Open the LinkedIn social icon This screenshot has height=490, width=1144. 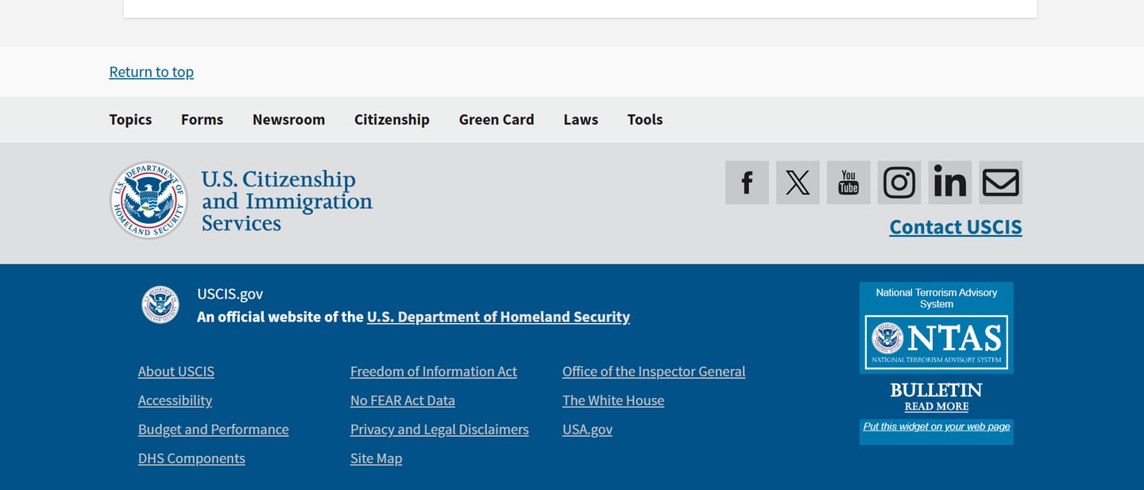[950, 183]
